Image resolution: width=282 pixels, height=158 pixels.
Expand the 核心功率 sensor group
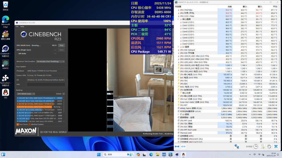pyautogui.click(x=178, y=93)
